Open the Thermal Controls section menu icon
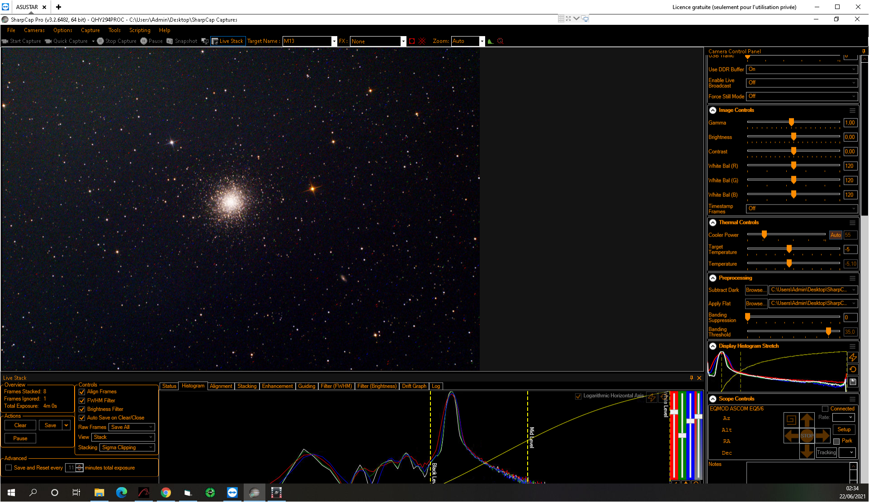The width and height of the screenshot is (869, 502). 852,223
